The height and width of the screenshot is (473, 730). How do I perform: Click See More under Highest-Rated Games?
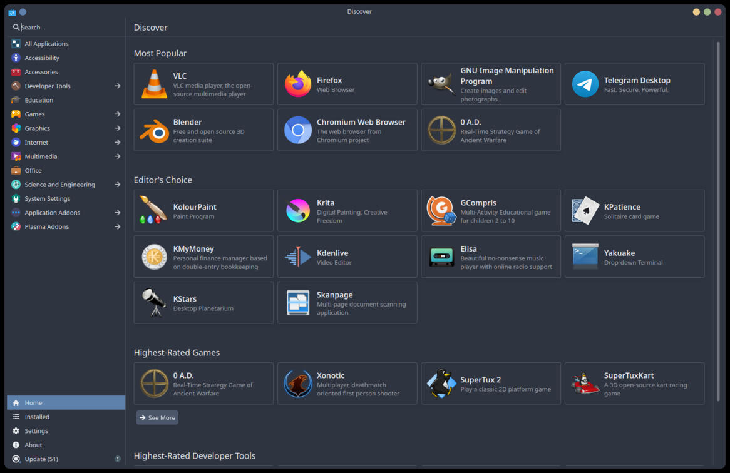157,418
